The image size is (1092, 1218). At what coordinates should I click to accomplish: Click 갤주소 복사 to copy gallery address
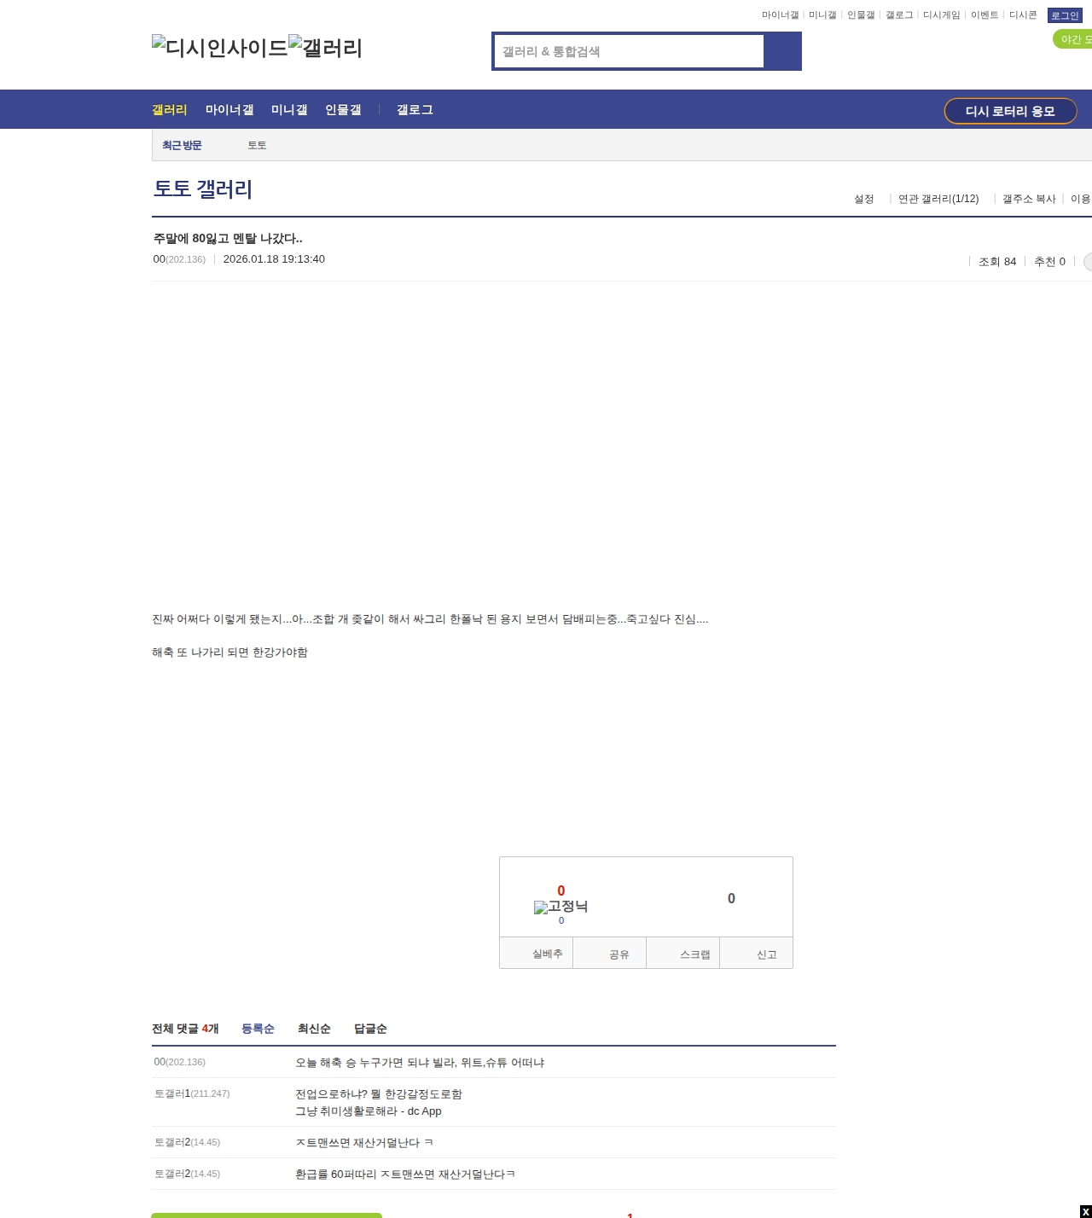coord(1029,199)
